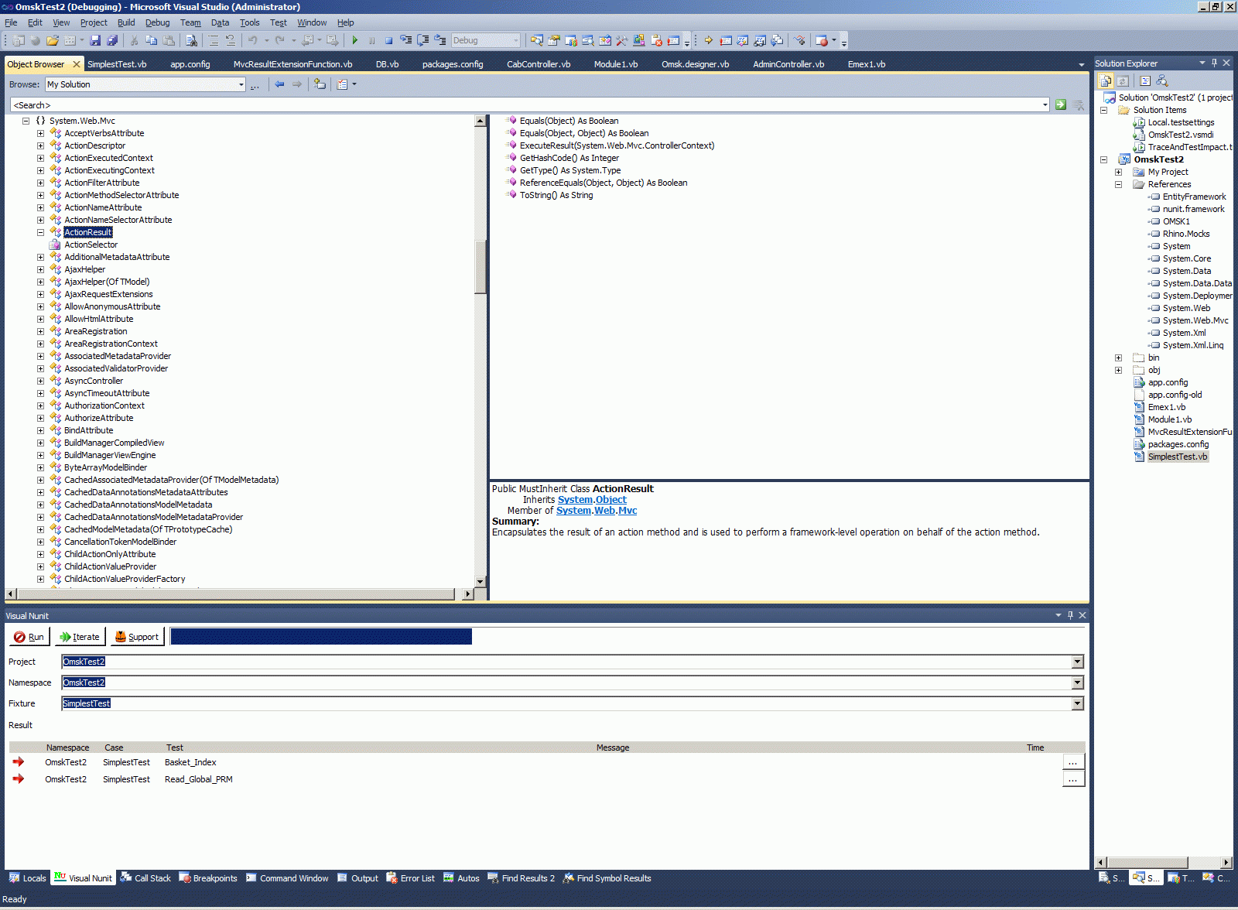1238x910 pixels.
Task: Expand the bin folder in Solution Explorer
Action: point(1118,357)
